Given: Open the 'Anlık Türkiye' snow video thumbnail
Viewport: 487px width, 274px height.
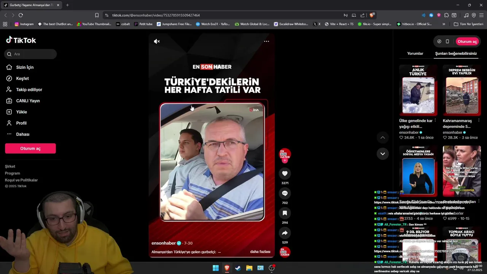Looking at the screenshot, I should [x=418, y=90].
